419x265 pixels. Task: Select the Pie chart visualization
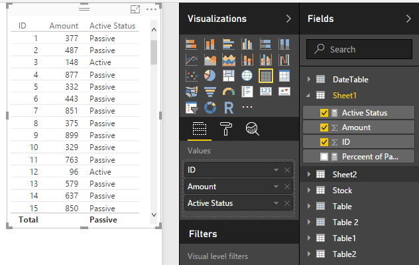click(x=209, y=76)
